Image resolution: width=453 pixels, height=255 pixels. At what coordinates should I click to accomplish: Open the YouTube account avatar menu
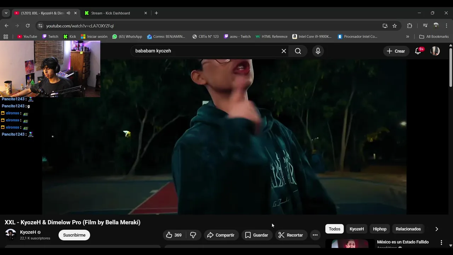(x=435, y=51)
